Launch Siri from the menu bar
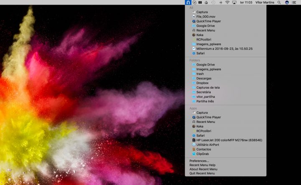The image size is (301, 185). 287,3
